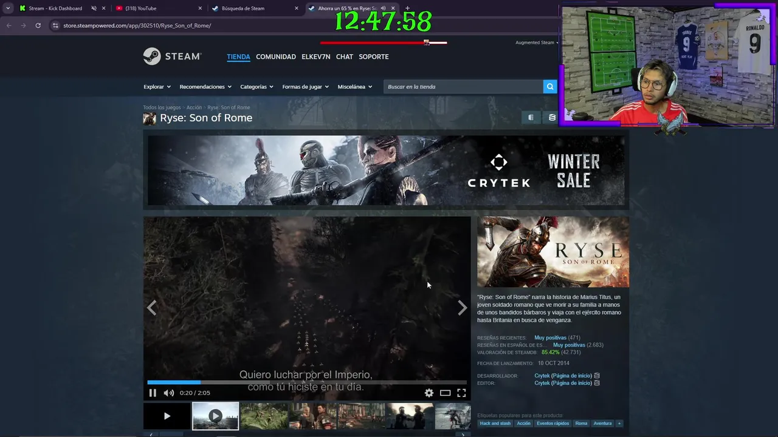Show previous media with left arrow
The image size is (778, 437).
[x=151, y=308]
